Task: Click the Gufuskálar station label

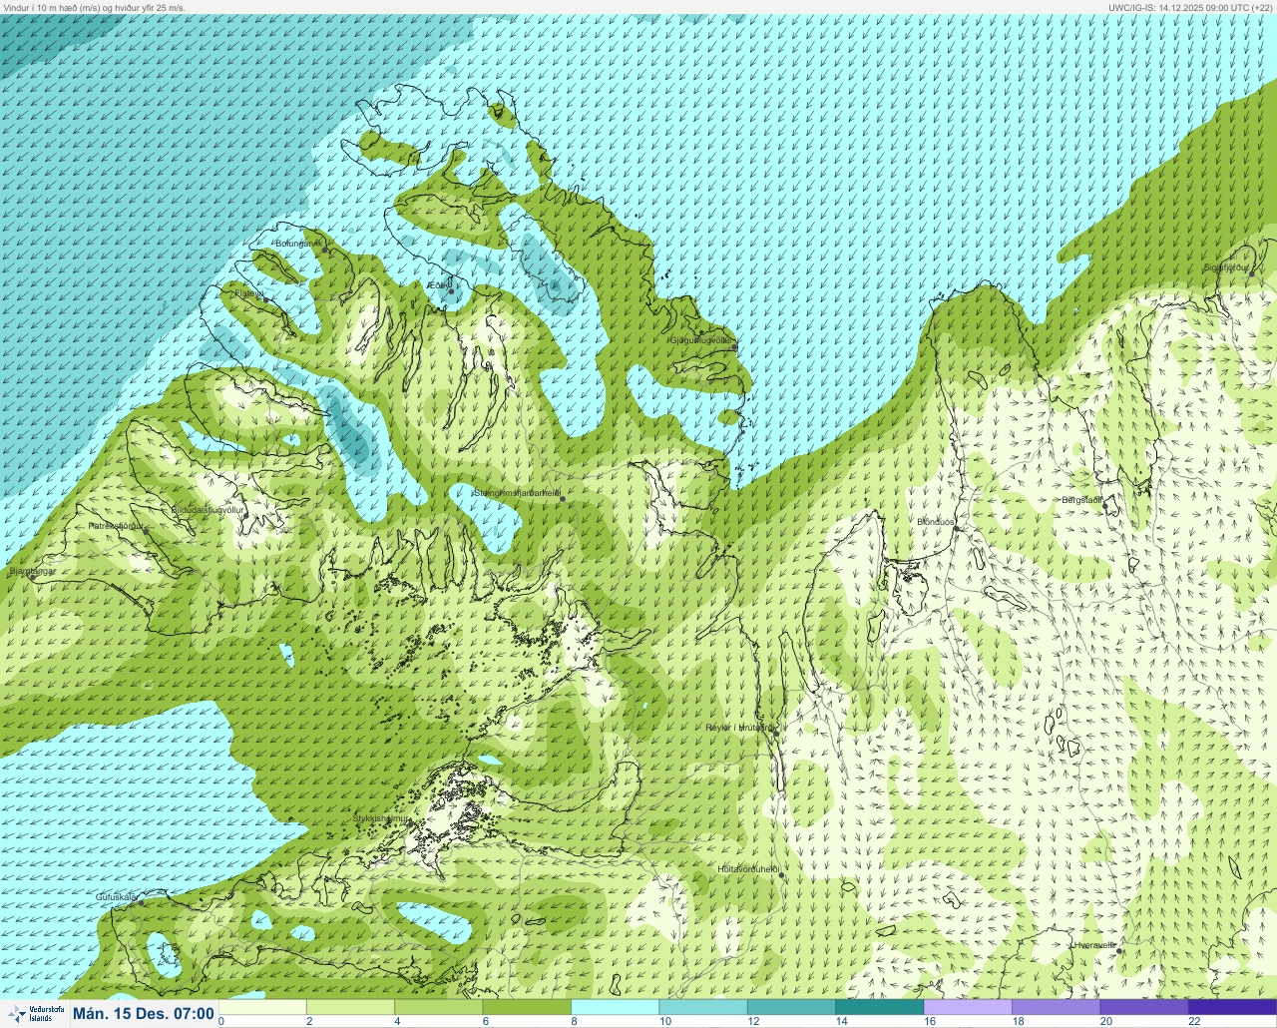Action: 116,897
